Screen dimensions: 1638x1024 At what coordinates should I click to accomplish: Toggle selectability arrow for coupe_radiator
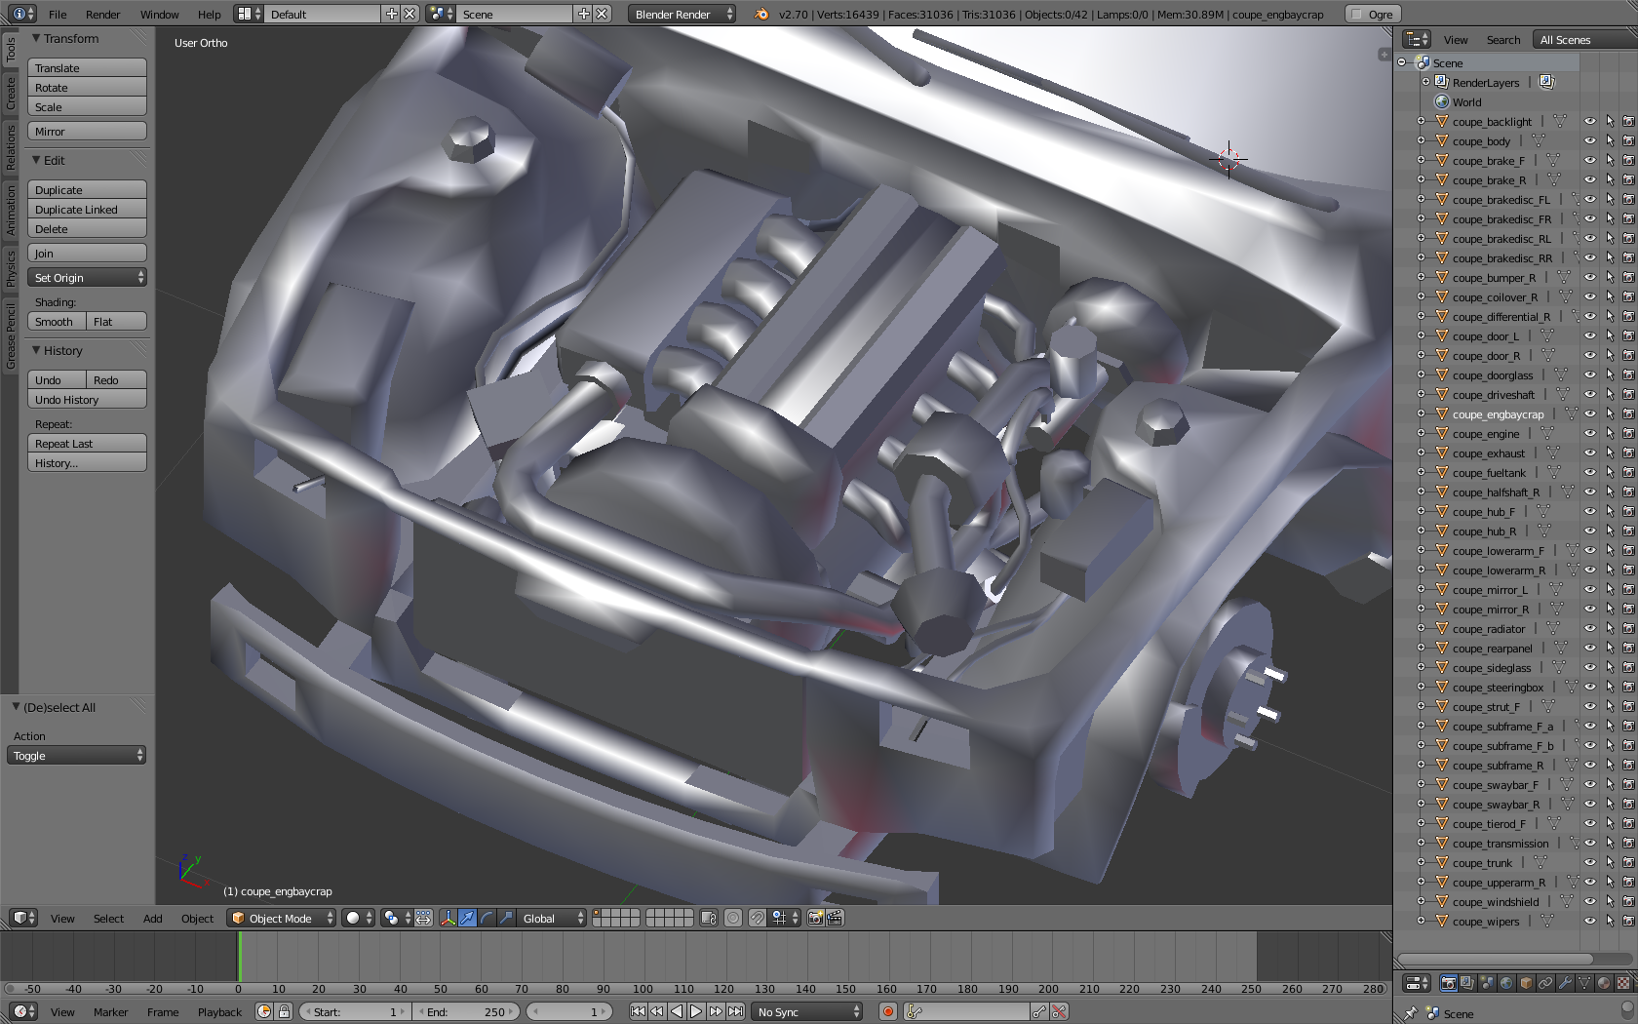pyautogui.click(x=1610, y=629)
